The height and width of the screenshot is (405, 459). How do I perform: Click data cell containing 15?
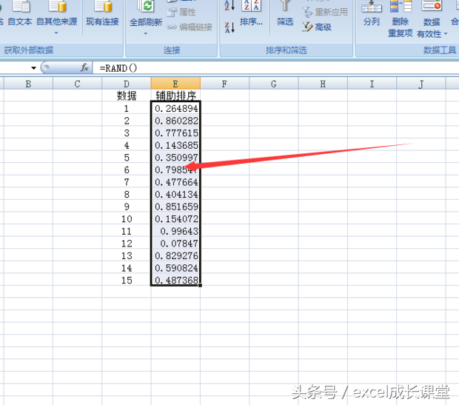pyautogui.click(x=127, y=281)
